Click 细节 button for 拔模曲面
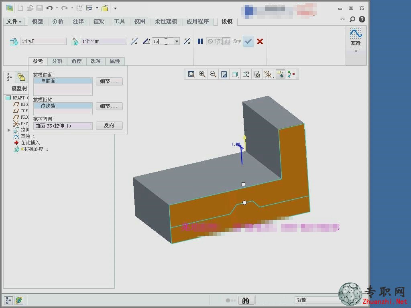411x308 pixels. click(x=109, y=81)
